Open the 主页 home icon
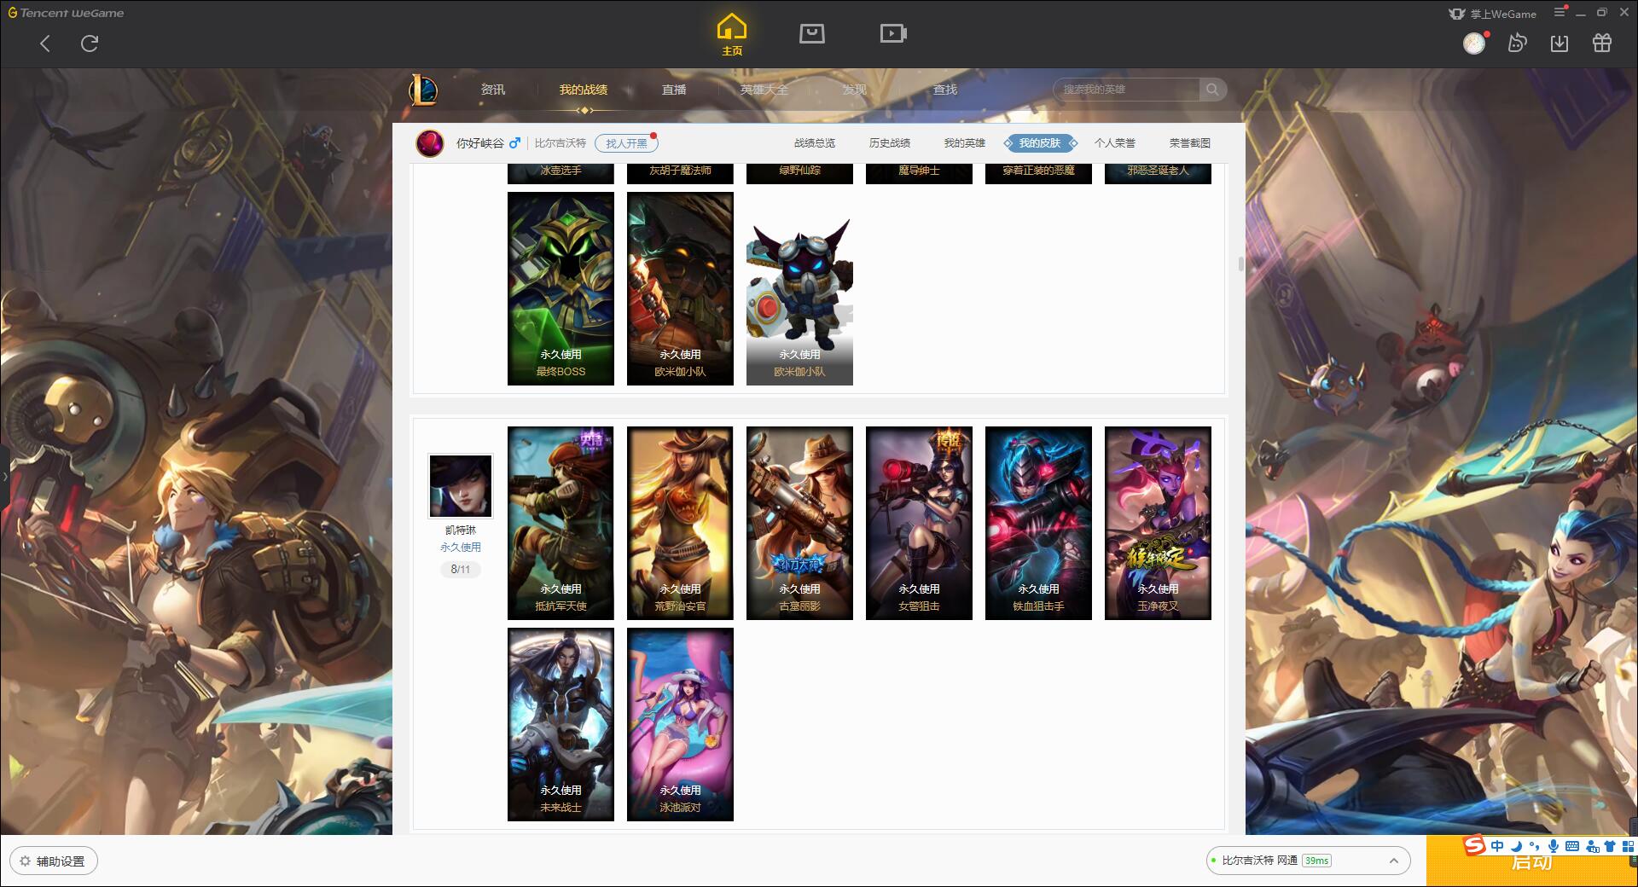The width and height of the screenshot is (1638, 887). pos(732,34)
